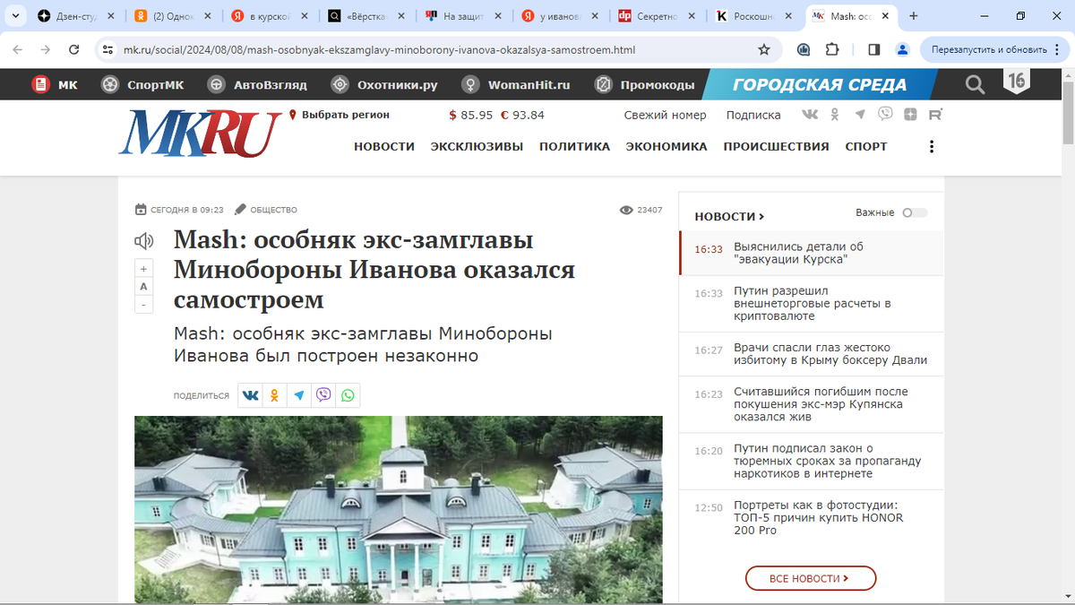Expand the three-dot more sections menu
Screen dimensions: 1075x605
click(x=932, y=147)
